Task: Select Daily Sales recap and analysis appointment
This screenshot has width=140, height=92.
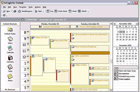Action: point(90,90)
